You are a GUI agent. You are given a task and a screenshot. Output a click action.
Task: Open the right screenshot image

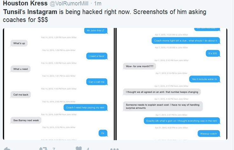click(x=172, y=84)
